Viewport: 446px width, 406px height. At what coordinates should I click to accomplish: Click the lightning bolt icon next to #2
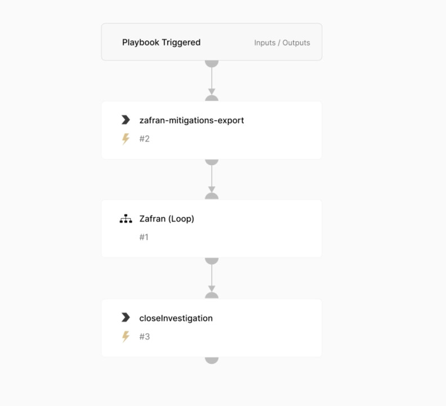coord(126,139)
